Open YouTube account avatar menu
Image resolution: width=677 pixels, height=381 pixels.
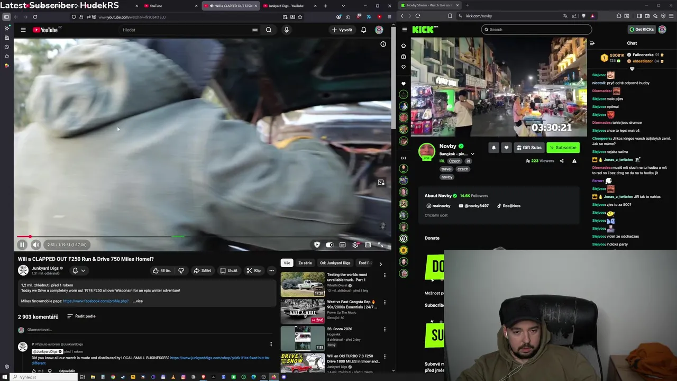[379, 30]
